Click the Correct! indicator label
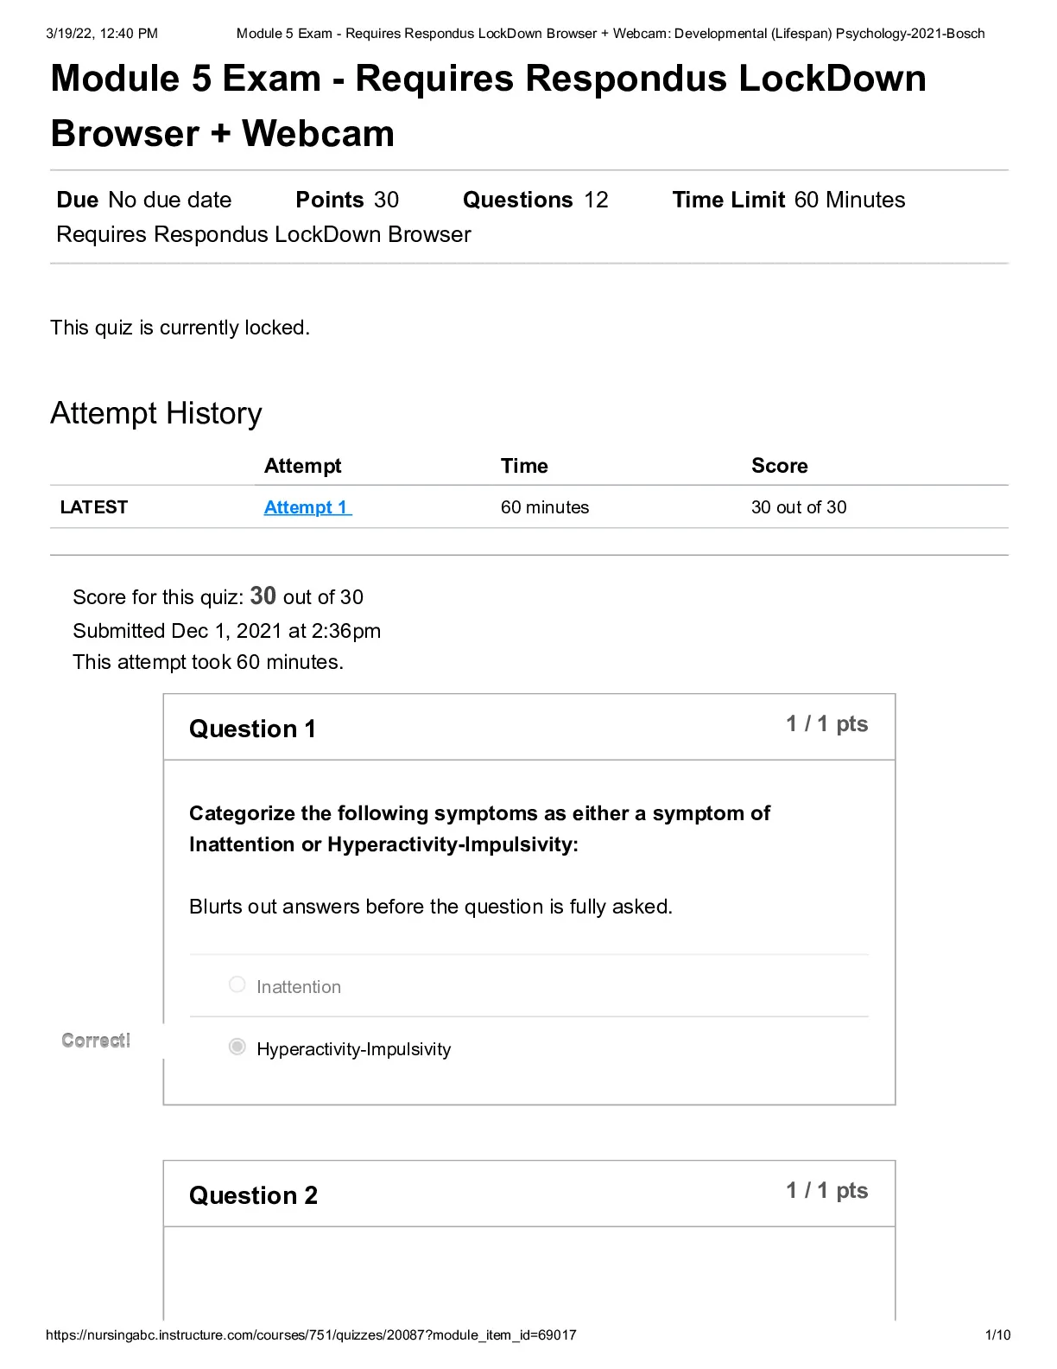Image resolution: width=1057 pixels, height=1369 pixels. (96, 1041)
